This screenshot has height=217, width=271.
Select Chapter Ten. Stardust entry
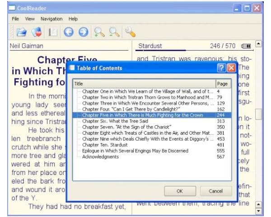coord(152,145)
